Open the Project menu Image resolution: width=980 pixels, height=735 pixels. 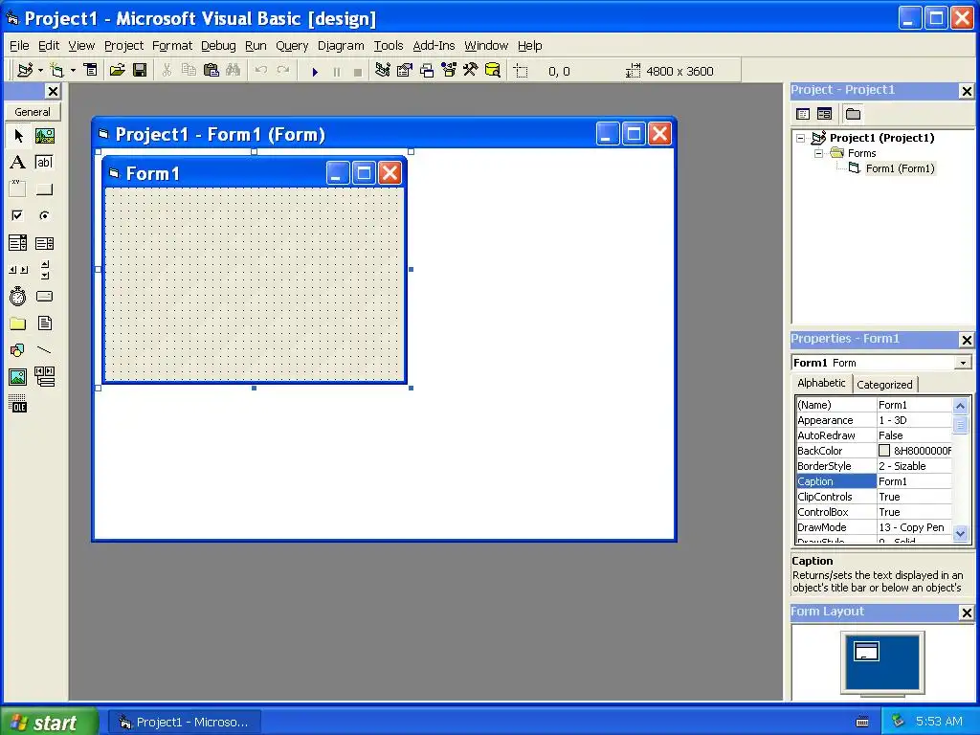pos(123,46)
